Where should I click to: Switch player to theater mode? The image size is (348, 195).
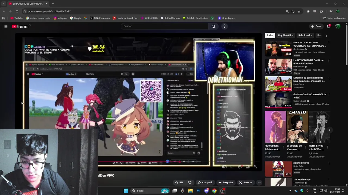click(x=248, y=167)
